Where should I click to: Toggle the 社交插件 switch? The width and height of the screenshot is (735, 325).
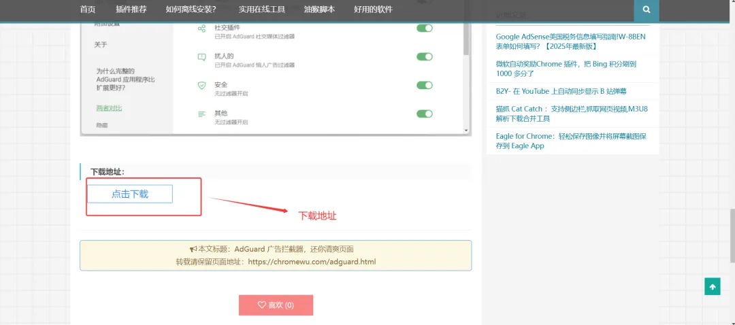(424, 28)
